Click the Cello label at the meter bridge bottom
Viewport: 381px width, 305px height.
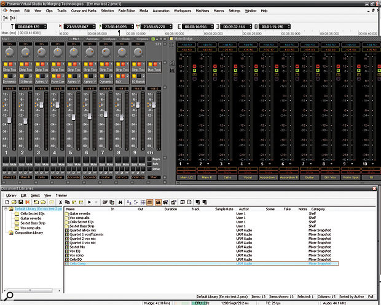point(227,178)
